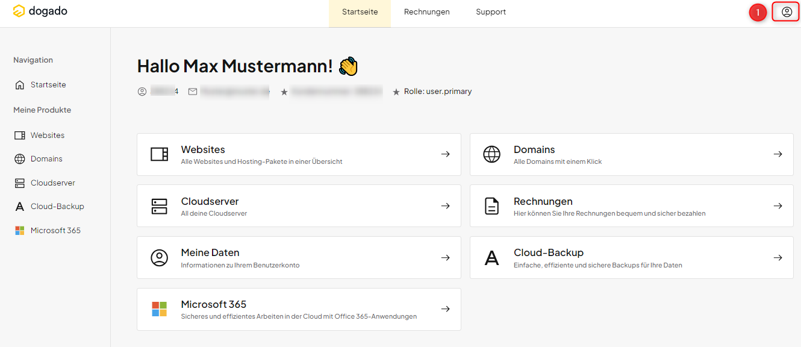The width and height of the screenshot is (801, 347).
Task: Click the Rechnungen card document icon
Action: (491, 206)
